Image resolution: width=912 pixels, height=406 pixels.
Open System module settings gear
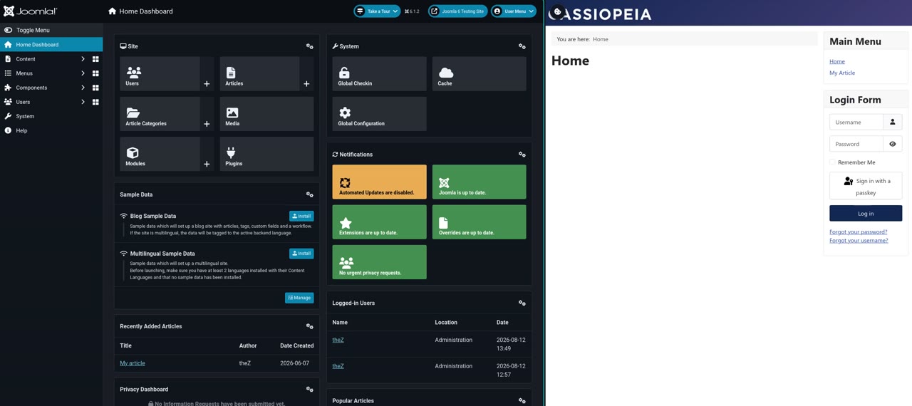522,46
